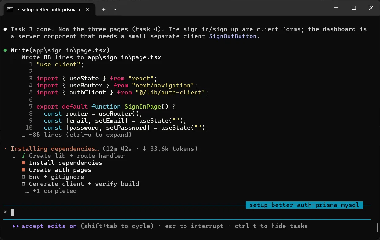
Task: Click the struck-through 'Create lib + route handler' task
Action: tap(77, 156)
